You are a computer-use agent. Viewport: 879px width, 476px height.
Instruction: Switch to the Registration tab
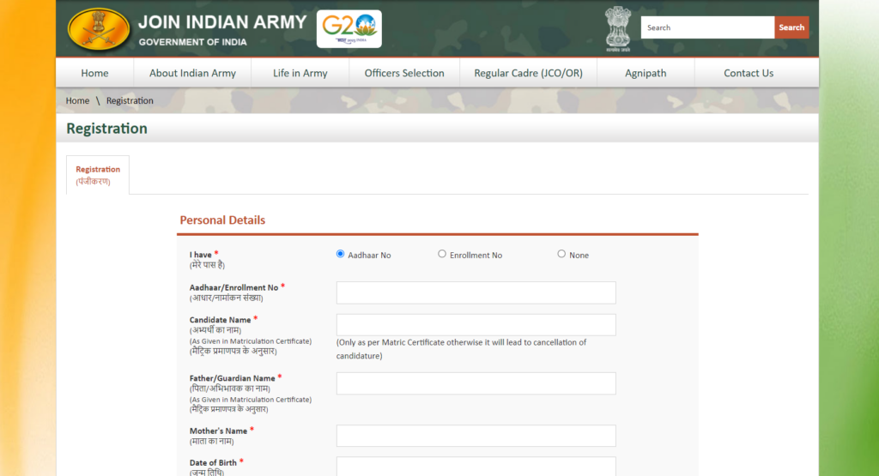(98, 174)
